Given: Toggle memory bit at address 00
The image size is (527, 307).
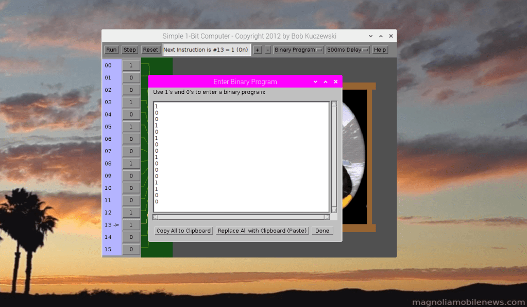Looking at the screenshot, I should pos(131,66).
